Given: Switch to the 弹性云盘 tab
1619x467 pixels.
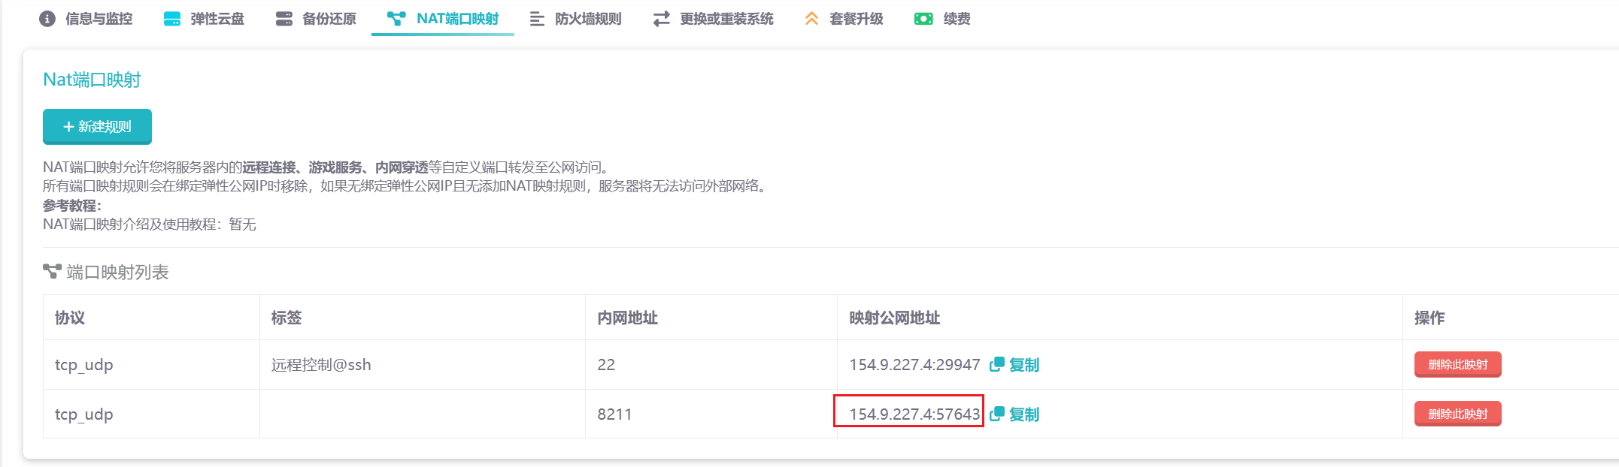Looking at the screenshot, I should pyautogui.click(x=204, y=19).
